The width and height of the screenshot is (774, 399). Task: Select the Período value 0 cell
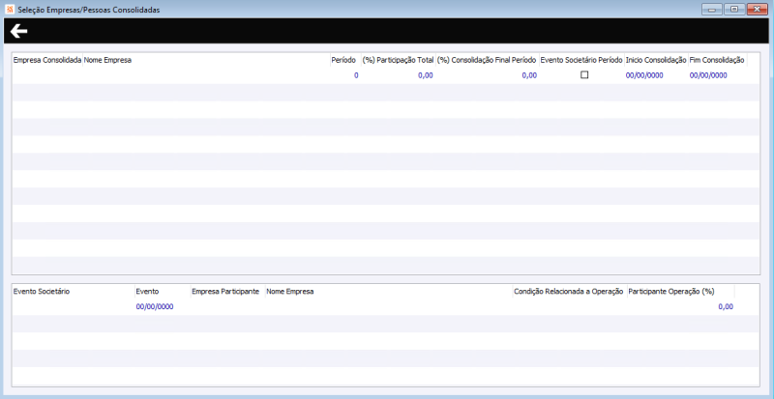[345, 75]
